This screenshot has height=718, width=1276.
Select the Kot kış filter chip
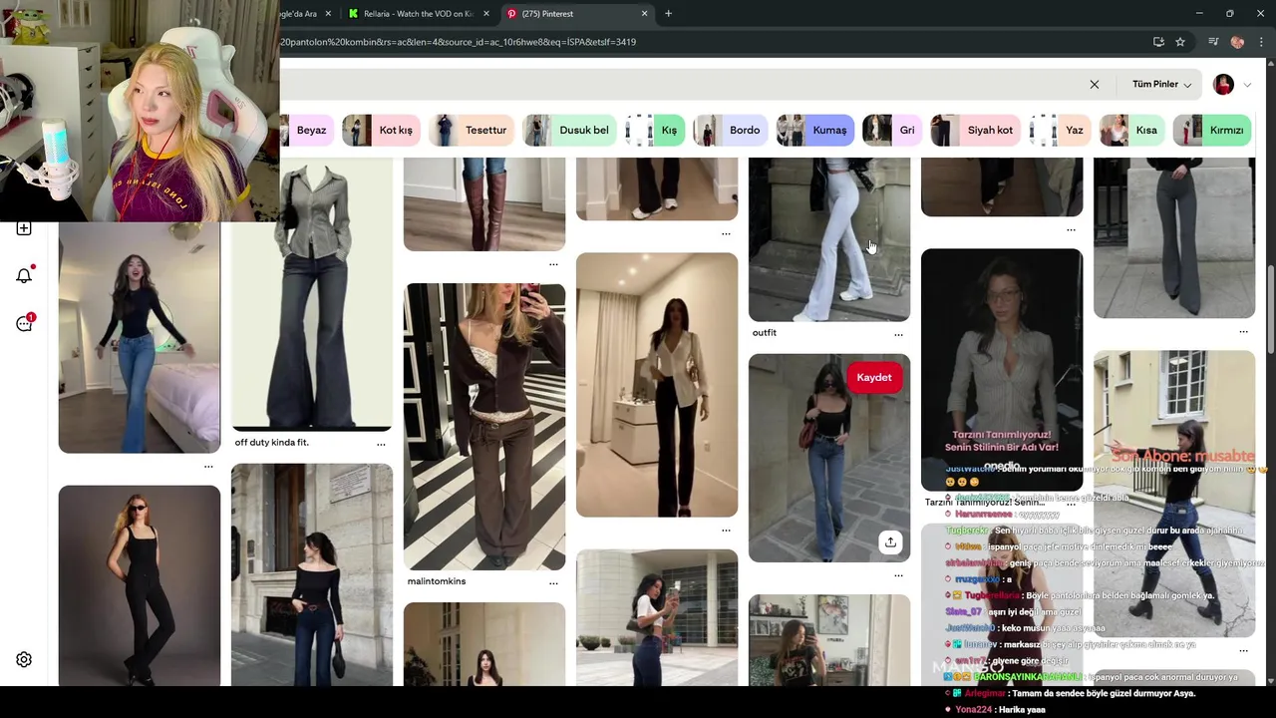pos(380,130)
